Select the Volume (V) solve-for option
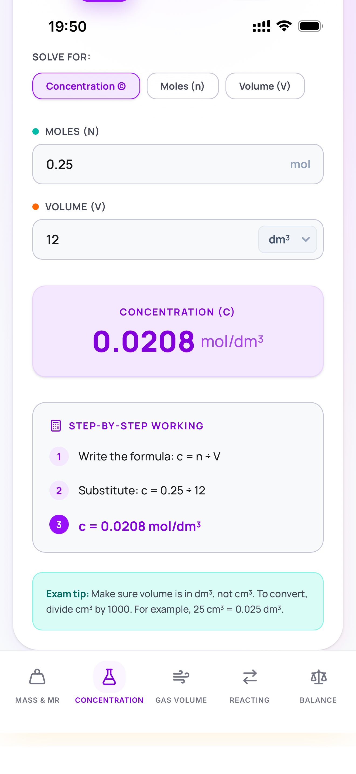This screenshot has width=356, height=774. [x=265, y=86]
